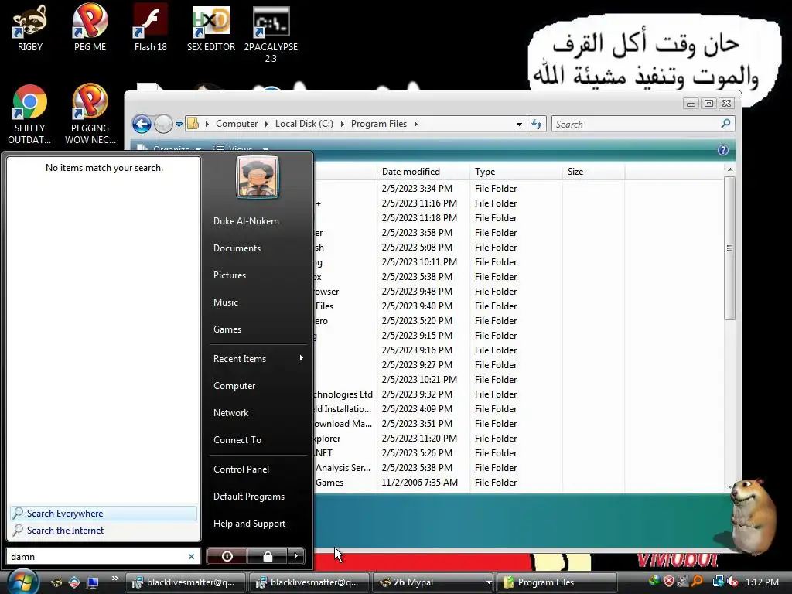Click the Show Desktop quick launch icon
The height and width of the screenshot is (594, 792).
[93, 582]
